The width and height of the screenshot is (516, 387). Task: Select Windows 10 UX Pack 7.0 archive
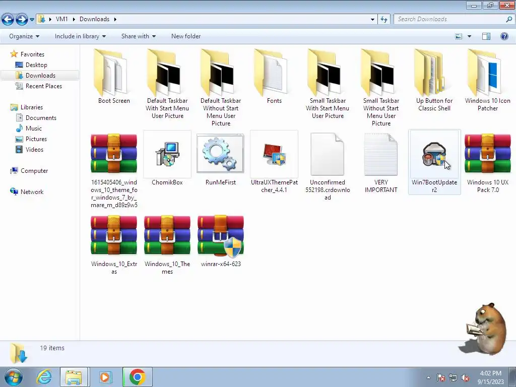click(x=488, y=163)
